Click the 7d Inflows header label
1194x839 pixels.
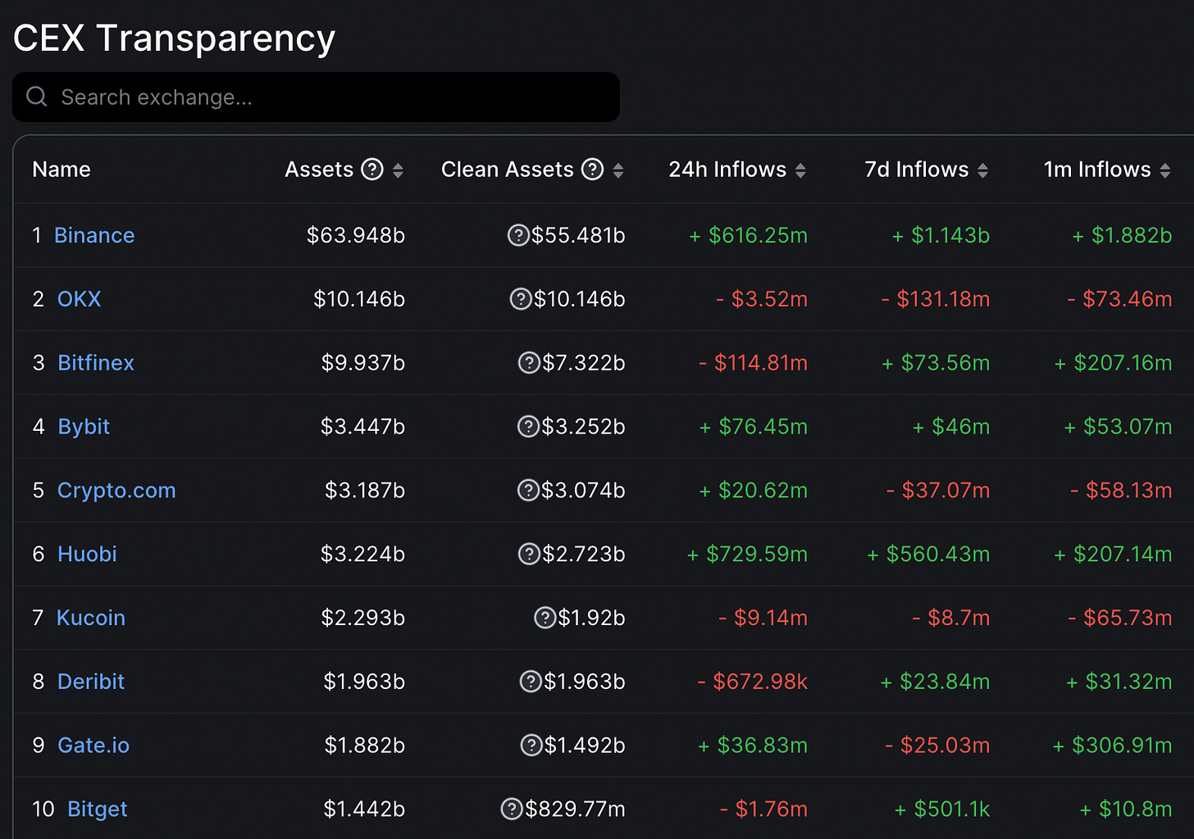coord(917,170)
